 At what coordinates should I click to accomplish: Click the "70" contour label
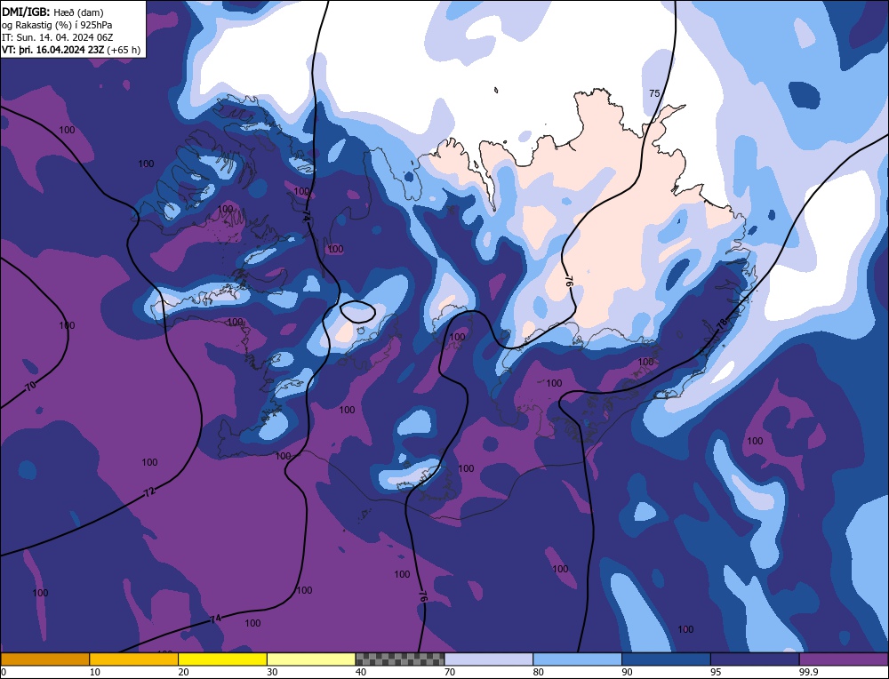point(30,386)
